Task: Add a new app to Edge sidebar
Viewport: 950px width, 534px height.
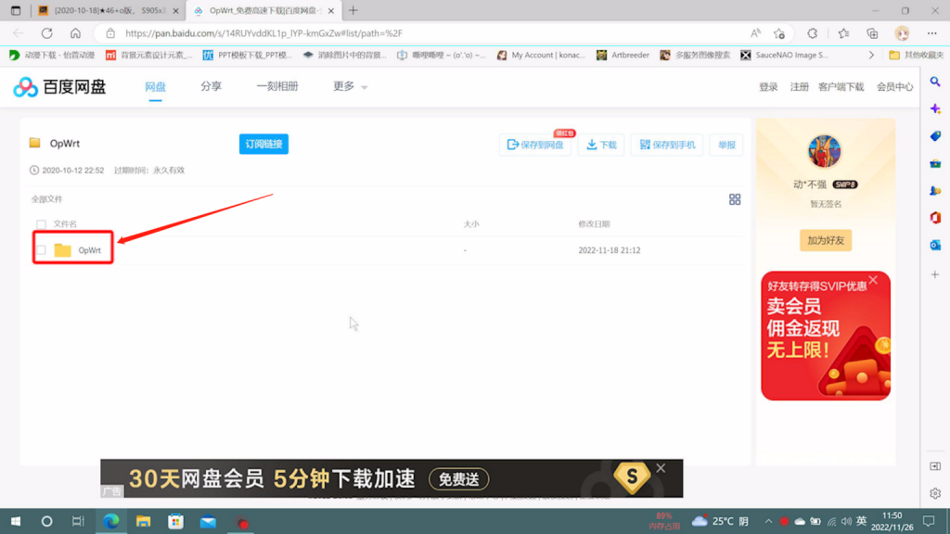Action: 935,274
